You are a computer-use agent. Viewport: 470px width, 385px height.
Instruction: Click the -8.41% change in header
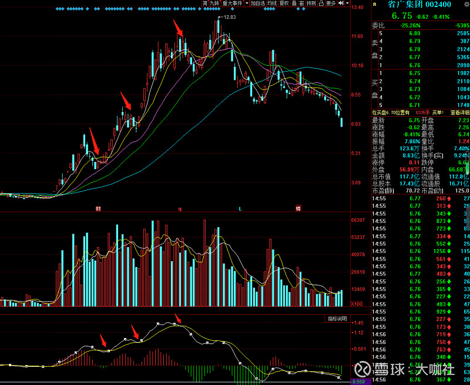pyautogui.click(x=441, y=17)
